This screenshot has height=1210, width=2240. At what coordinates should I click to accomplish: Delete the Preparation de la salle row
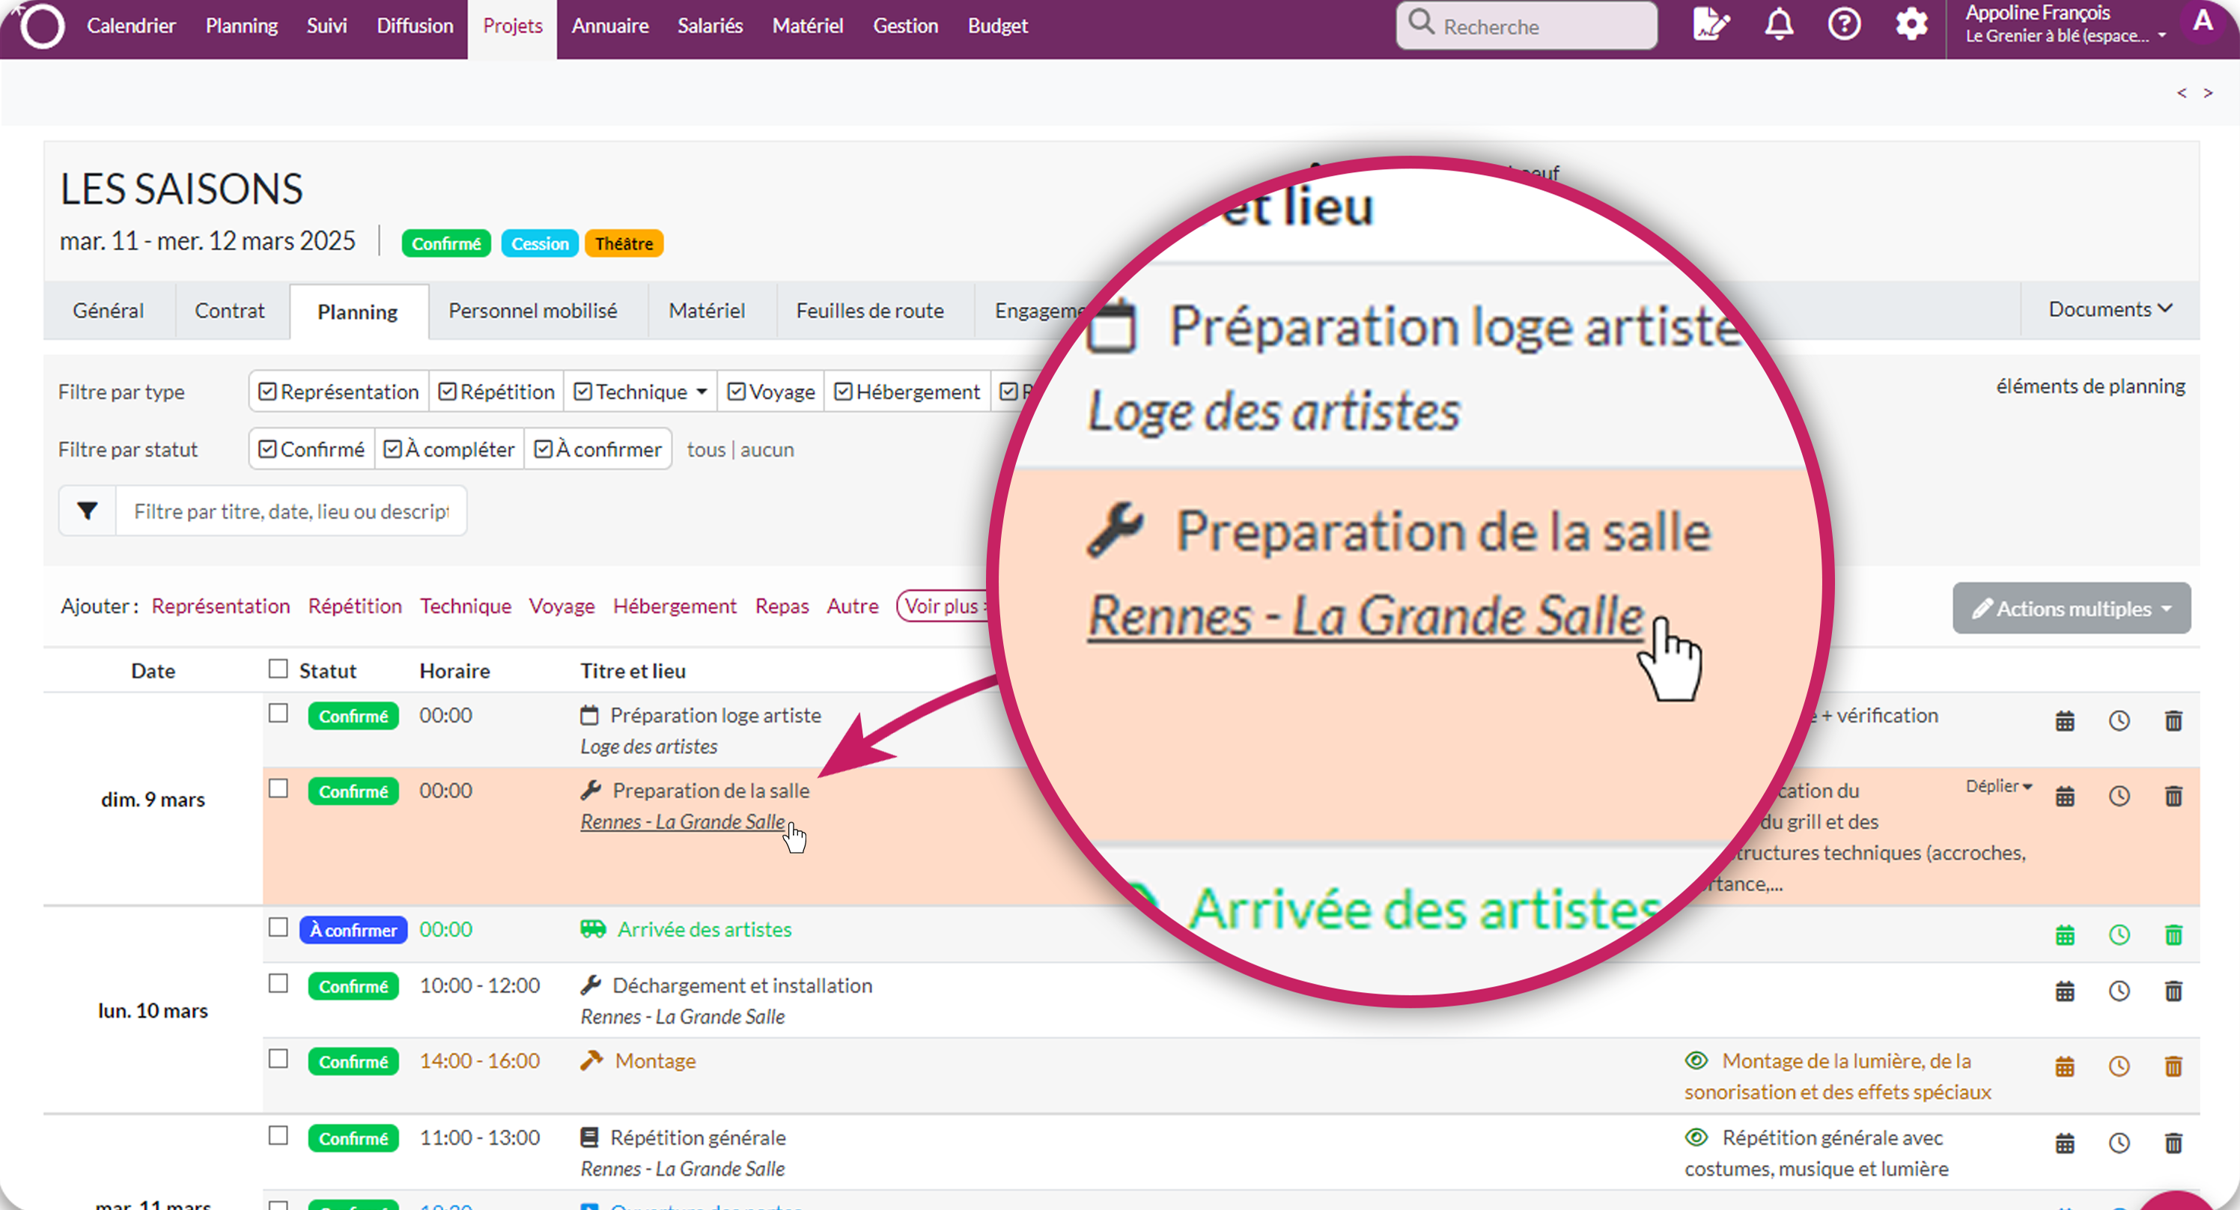2173,796
